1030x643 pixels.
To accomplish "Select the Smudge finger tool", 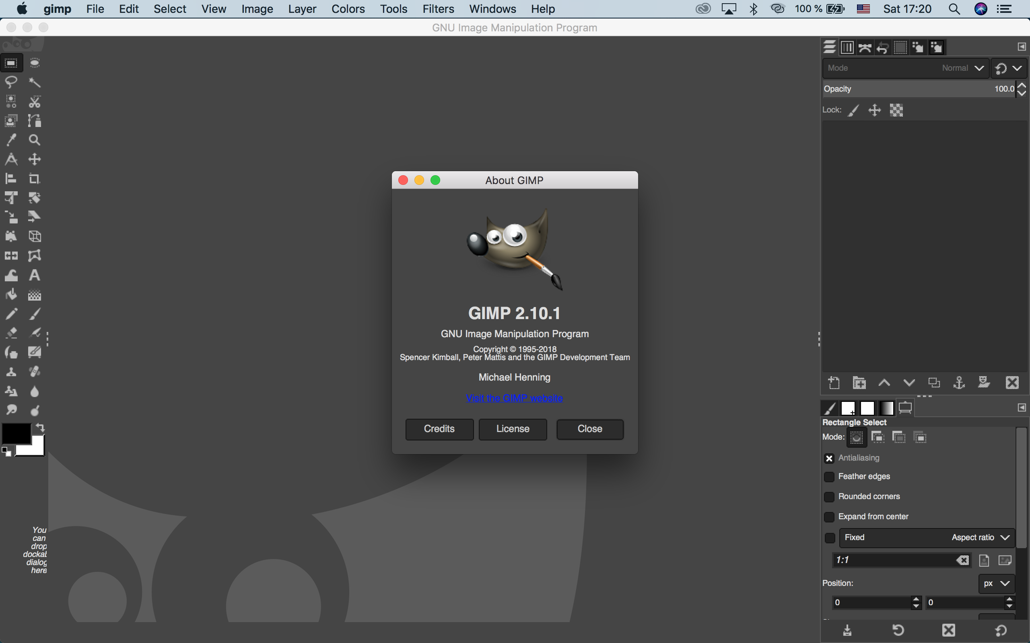I will [11, 410].
